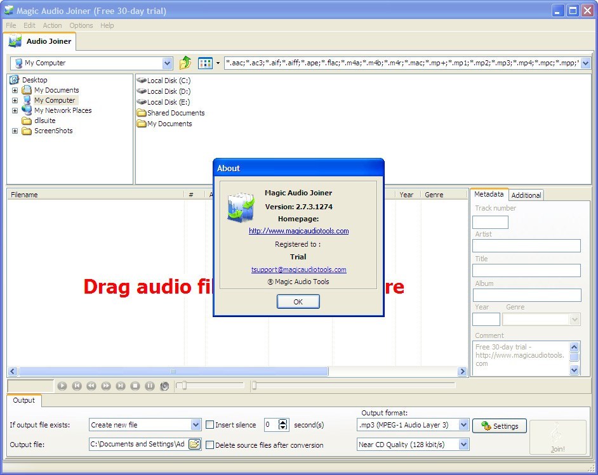This screenshot has width=598, height=475.
Task: Click the rewind button
Action: click(x=91, y=386)
